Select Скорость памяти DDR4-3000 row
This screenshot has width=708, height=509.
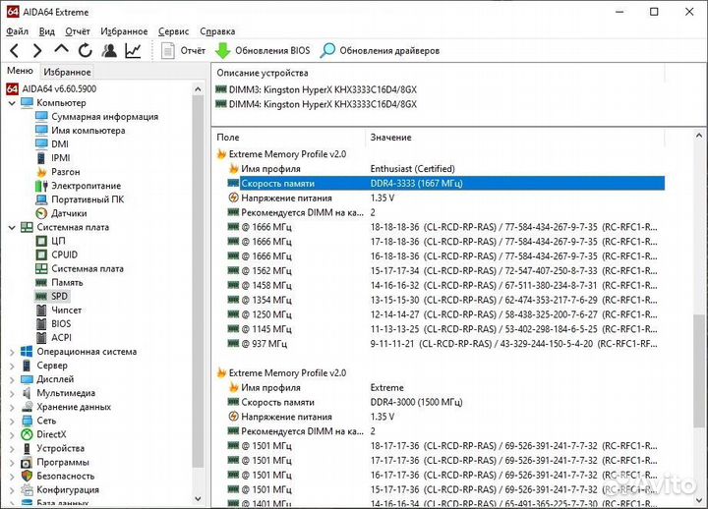click(445, 402)
